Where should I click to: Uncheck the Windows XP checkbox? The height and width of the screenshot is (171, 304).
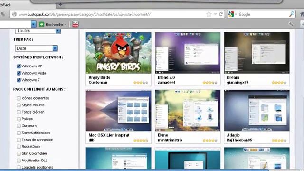tap(19, 66)
